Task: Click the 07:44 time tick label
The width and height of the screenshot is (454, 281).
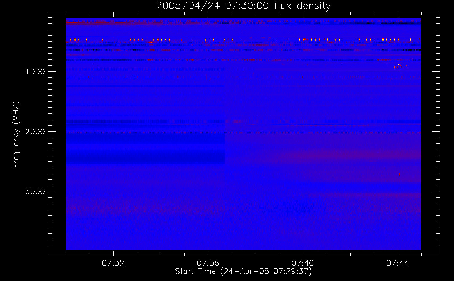Action: coord(398,263)
